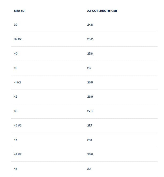Select the 25.6 cm value

point(90,53)
